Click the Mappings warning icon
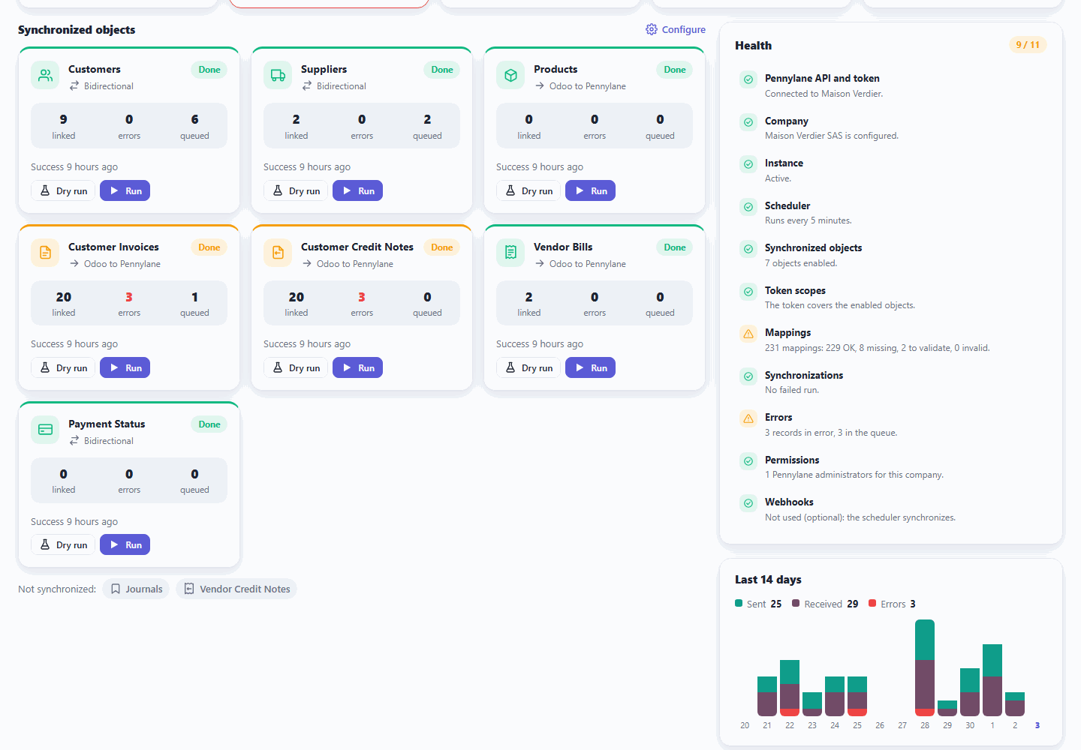1081x750 pixels. [x=748, y=334]
